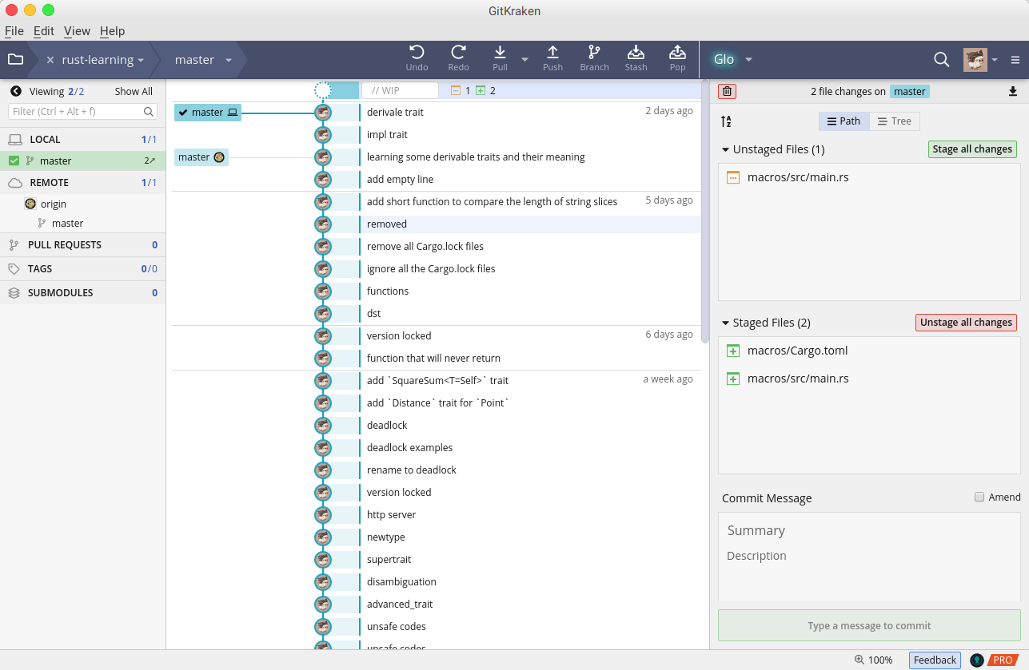Image resolution: width=1029 pixels, height=670 pixels.
Task: Stash changes with Stash icon
Action: tap(636, 53)
